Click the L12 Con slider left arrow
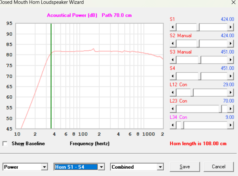238x176 pixels. pos(173,92)
